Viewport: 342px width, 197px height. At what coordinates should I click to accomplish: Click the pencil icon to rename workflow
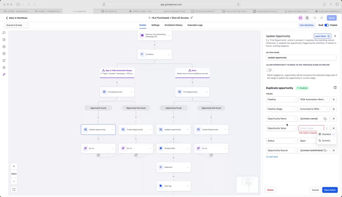tap(192, 18)
